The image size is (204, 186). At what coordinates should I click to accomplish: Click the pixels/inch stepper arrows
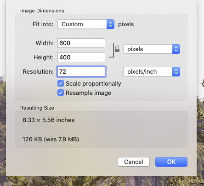coord(176,72)
